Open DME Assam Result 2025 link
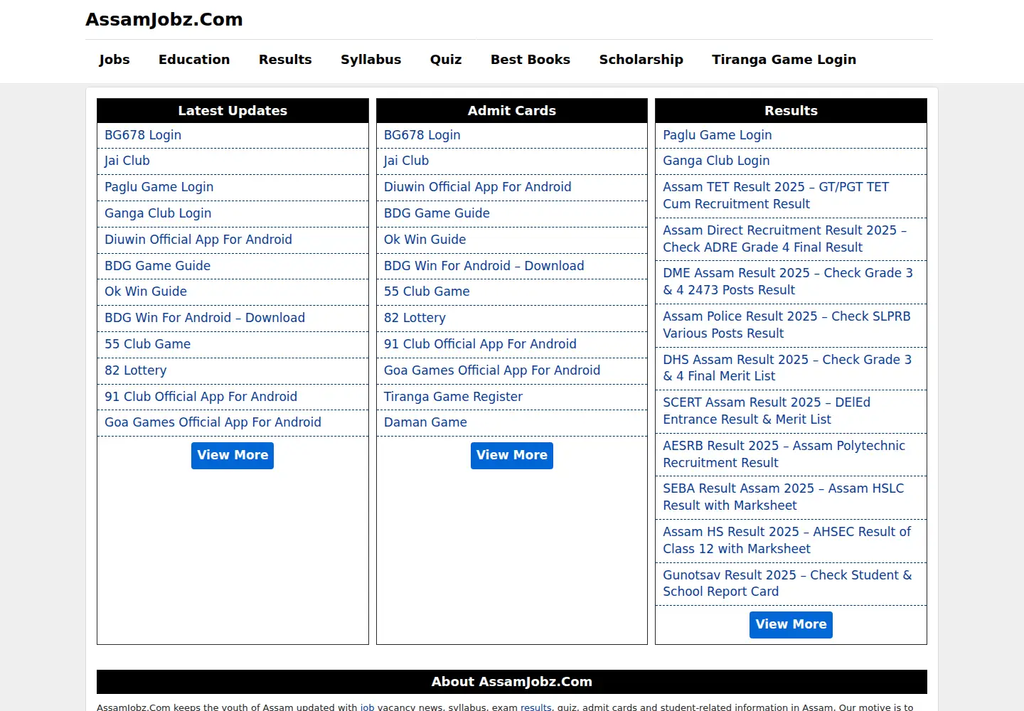The image size is (1024, 711). click(788, 282)
